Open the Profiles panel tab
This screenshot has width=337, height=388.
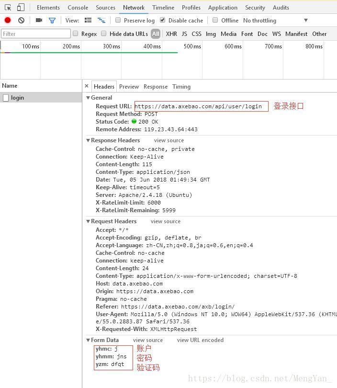click(191, 8)
